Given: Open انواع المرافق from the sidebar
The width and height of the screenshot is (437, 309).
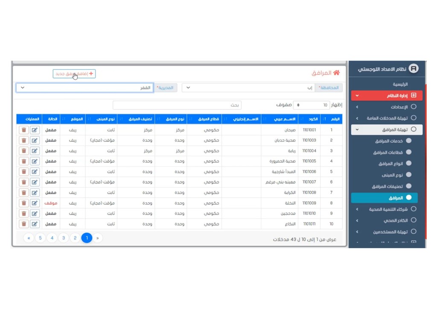Looking at the screenshot, I should pyautogui.click(x=395, y=163).
